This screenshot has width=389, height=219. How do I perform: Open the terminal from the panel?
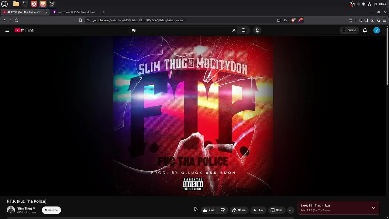click(25, 4)
